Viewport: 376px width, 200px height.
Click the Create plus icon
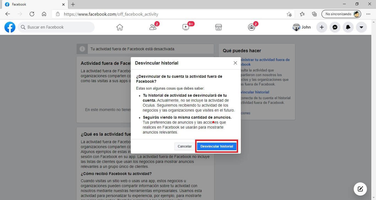tap(321, 27)
